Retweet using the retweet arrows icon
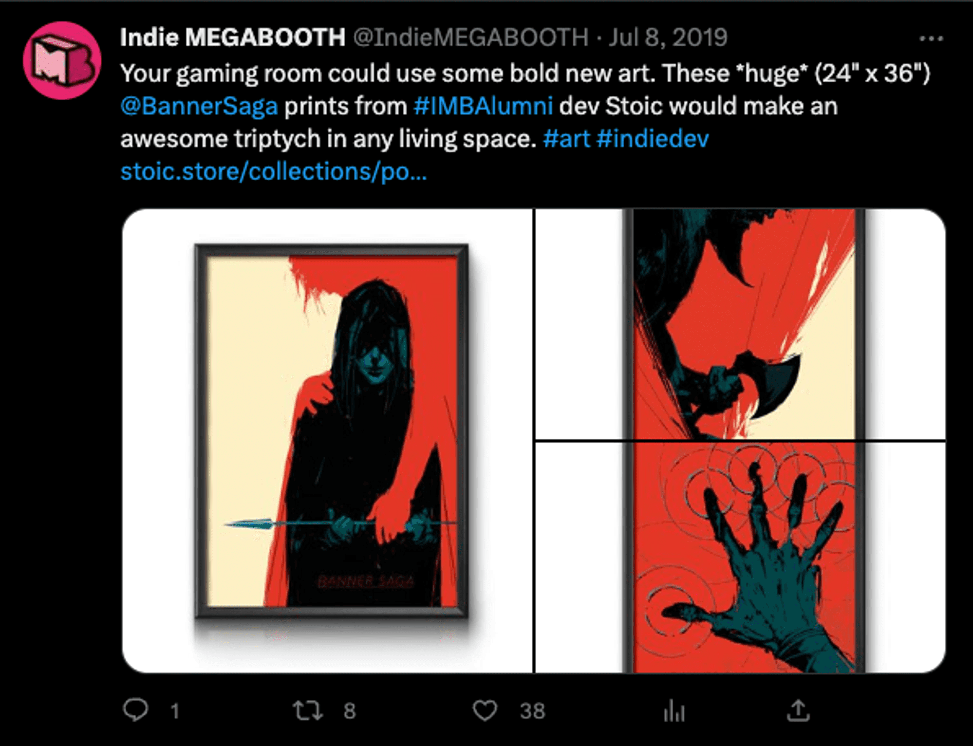Viewport: 973px width, 746px height. click(x=308, y=710)
